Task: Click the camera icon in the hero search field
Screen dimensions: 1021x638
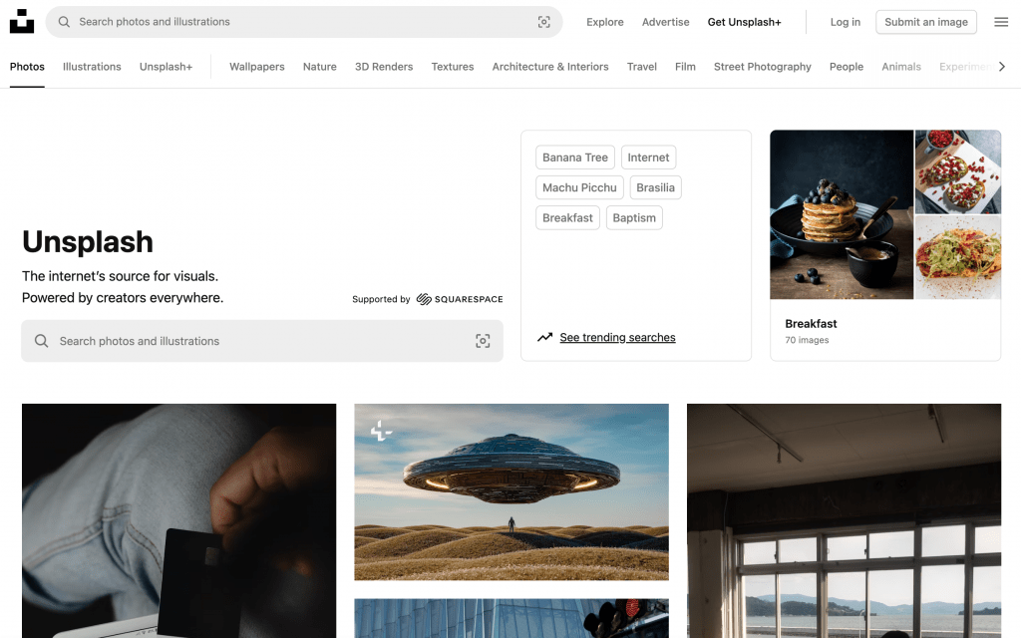Action: pos(483,340)
